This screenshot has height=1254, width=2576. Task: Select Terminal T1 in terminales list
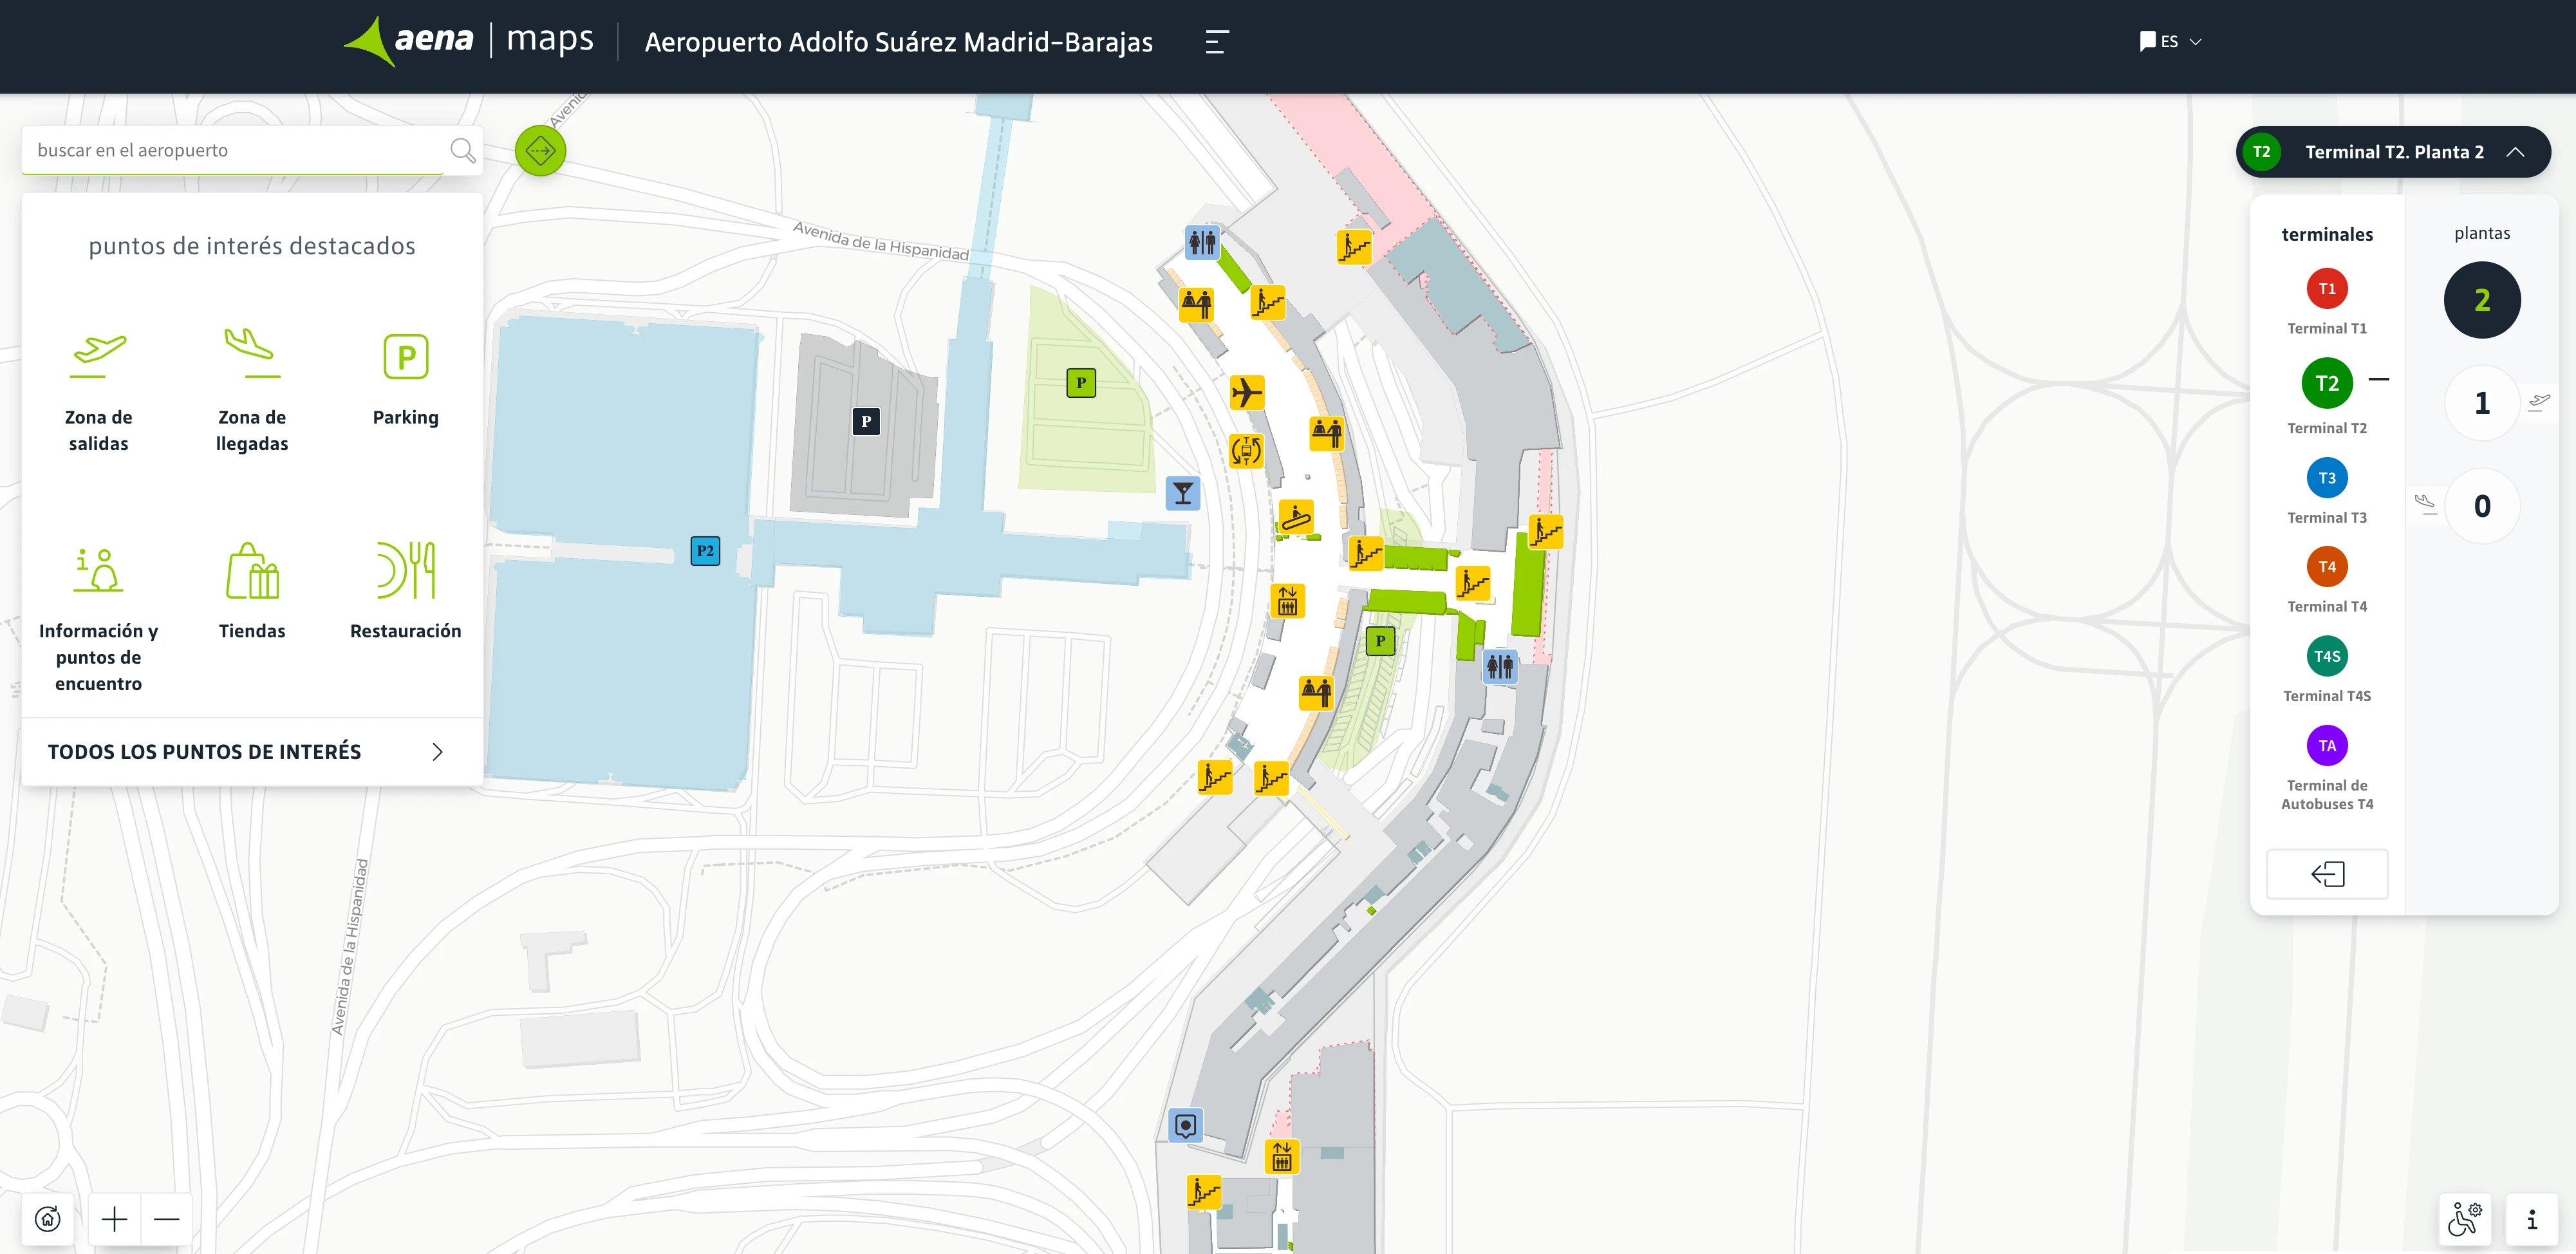point(2327,289)
